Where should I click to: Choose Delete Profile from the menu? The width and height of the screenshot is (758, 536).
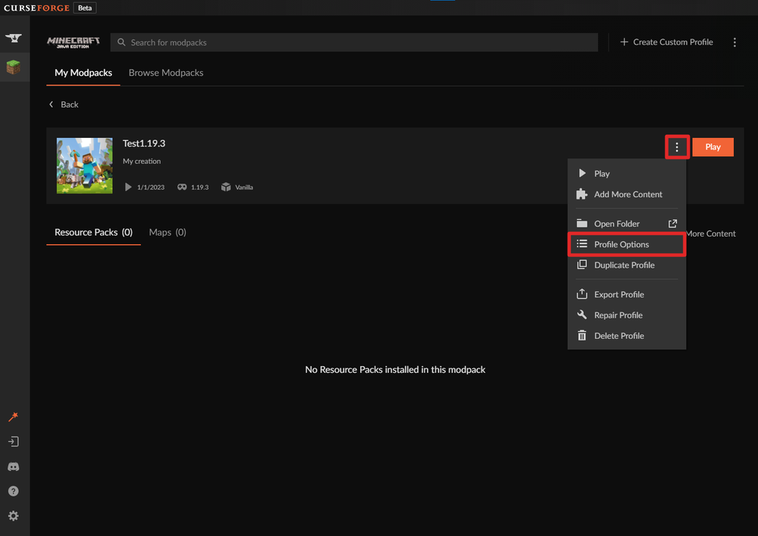(619, 336)
